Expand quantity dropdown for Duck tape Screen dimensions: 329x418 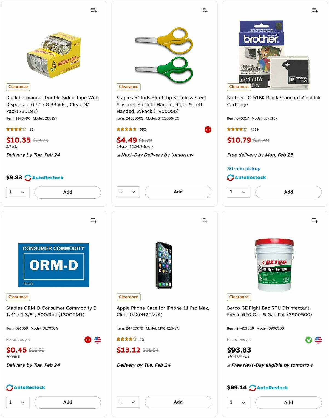[x=18, y=192]
